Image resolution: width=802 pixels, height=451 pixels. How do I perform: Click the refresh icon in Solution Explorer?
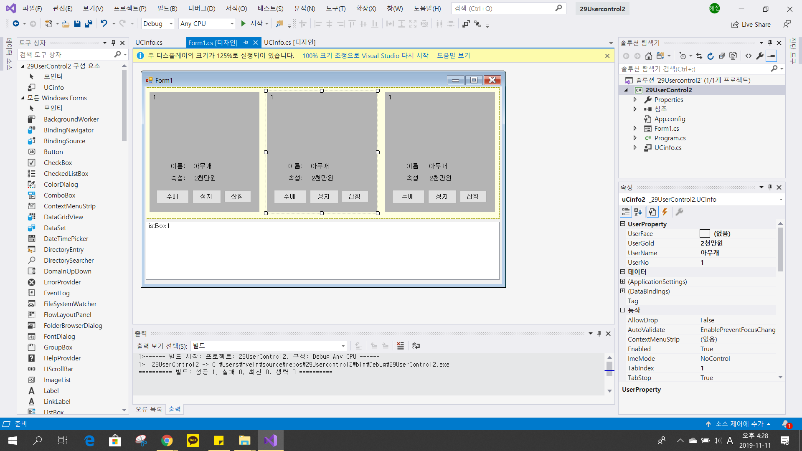pos(711,56)
